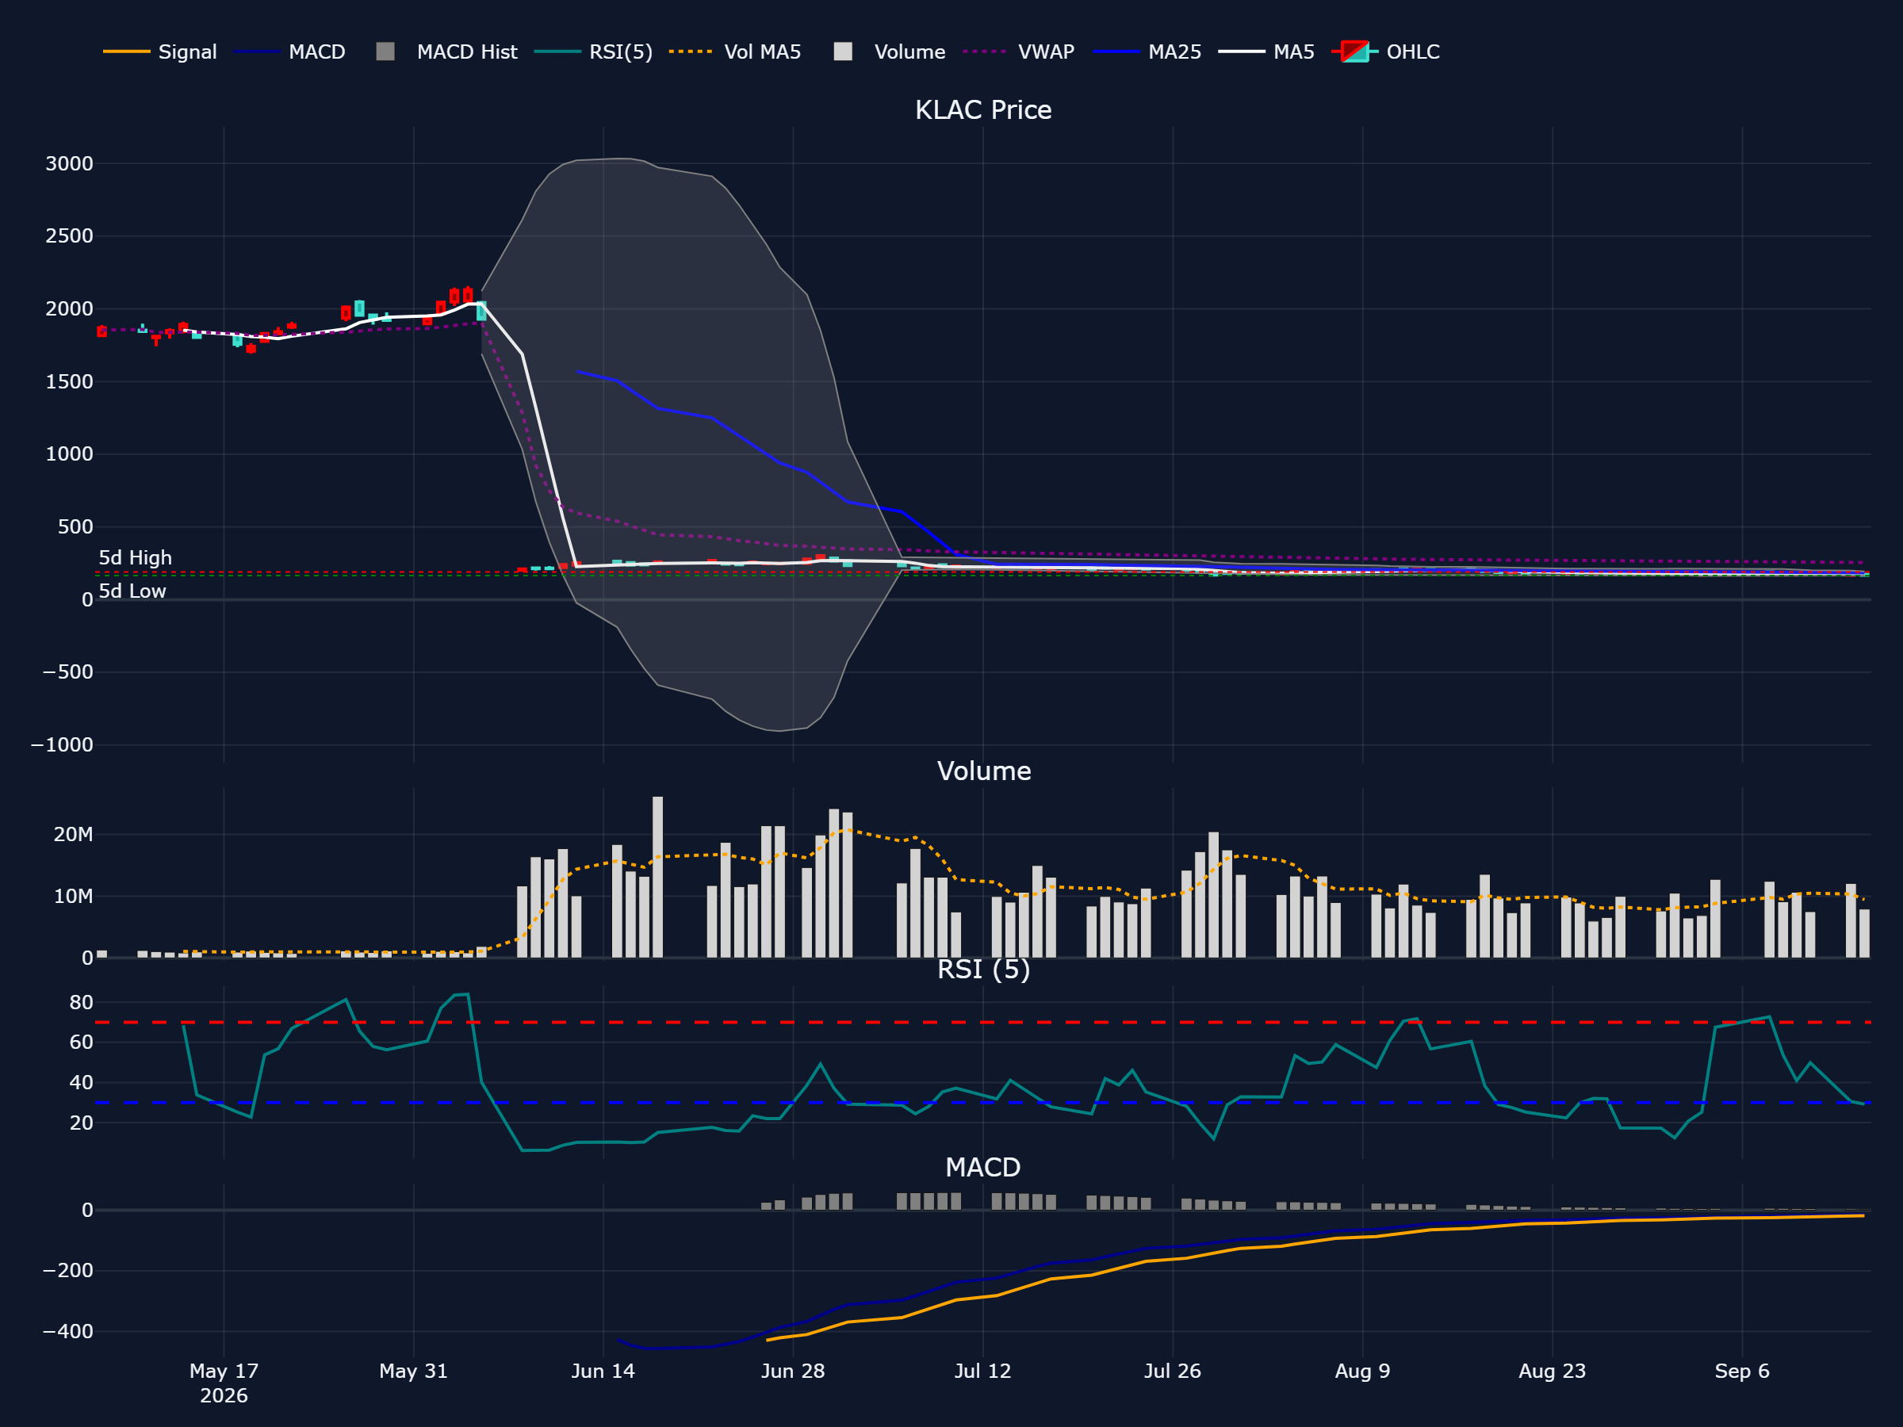This screenshot has height=1427, width=1903.
Task: Click the MACD subplot title
Action: point(983,1167)
